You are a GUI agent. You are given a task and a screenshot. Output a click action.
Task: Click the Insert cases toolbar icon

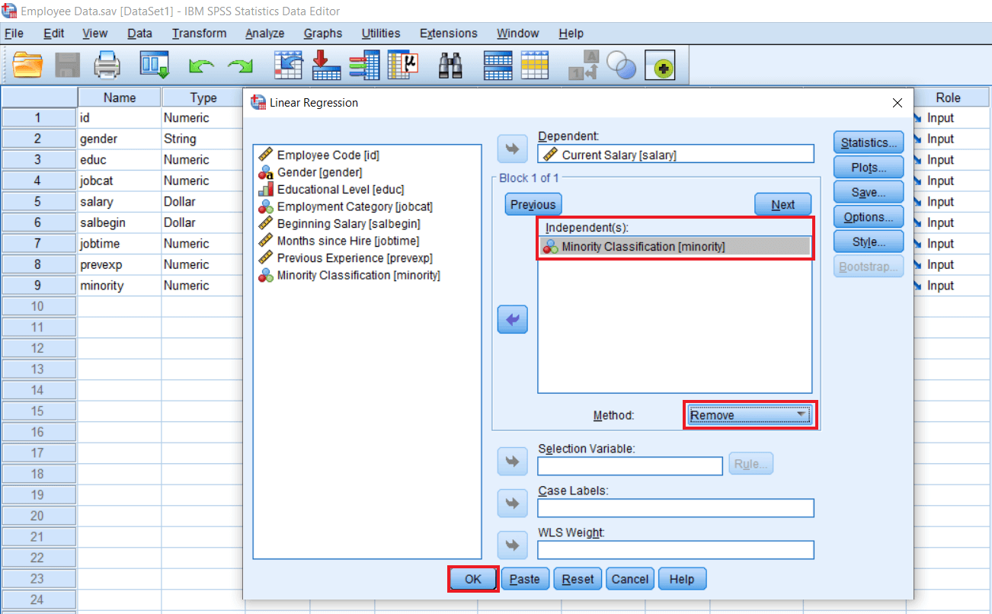498,65
